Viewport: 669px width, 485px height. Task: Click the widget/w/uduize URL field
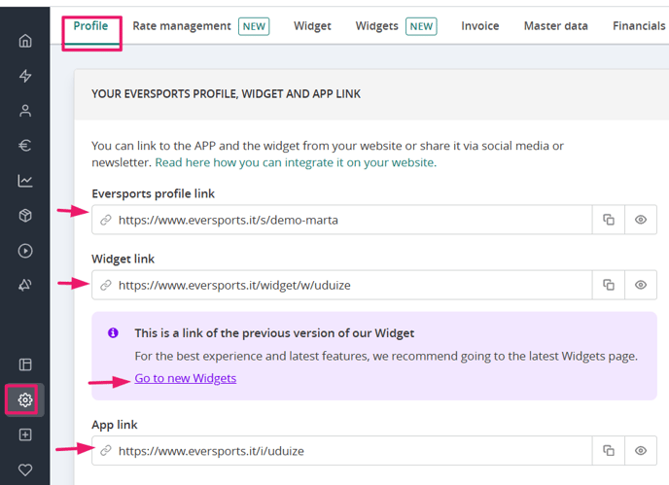point(341,285)
